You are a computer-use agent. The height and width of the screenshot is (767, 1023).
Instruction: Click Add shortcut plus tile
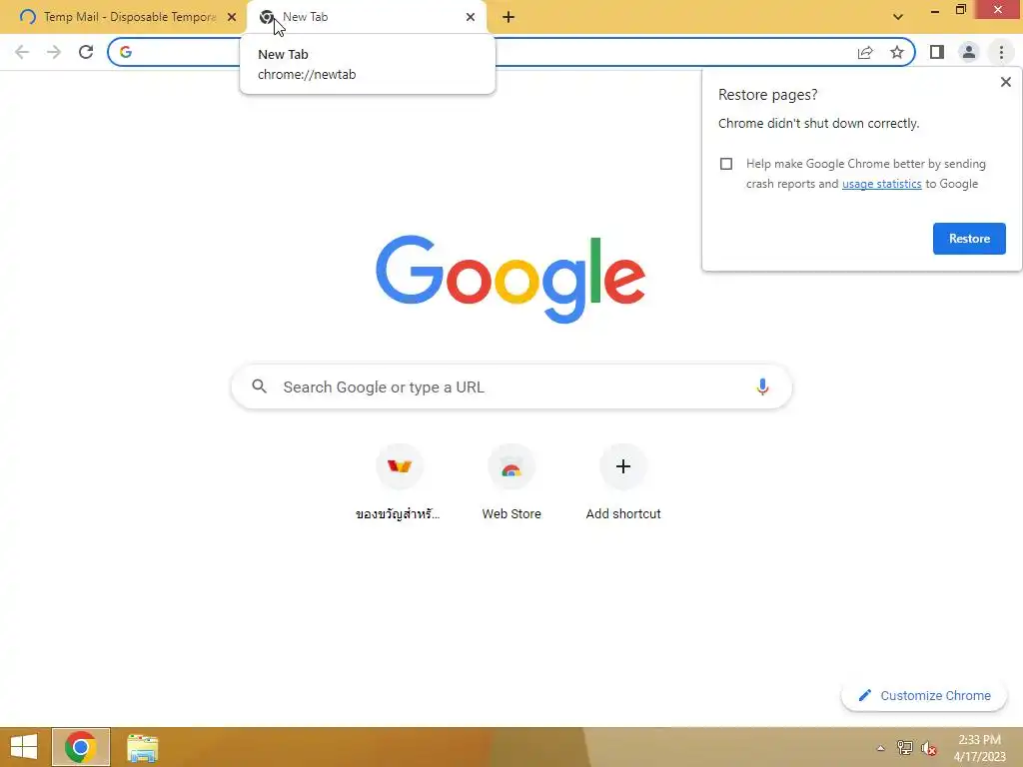623,482
